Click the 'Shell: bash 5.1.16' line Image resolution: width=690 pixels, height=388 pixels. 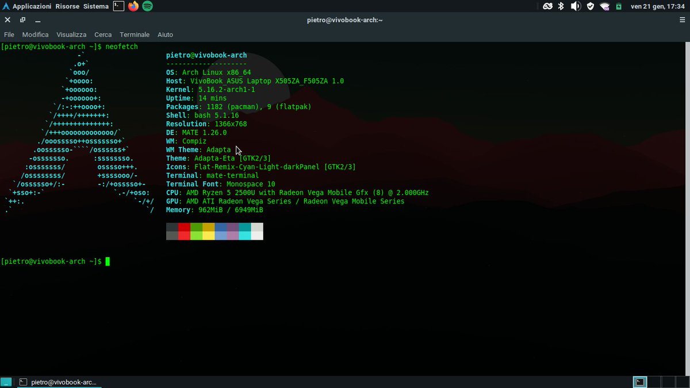pos(202,116)
